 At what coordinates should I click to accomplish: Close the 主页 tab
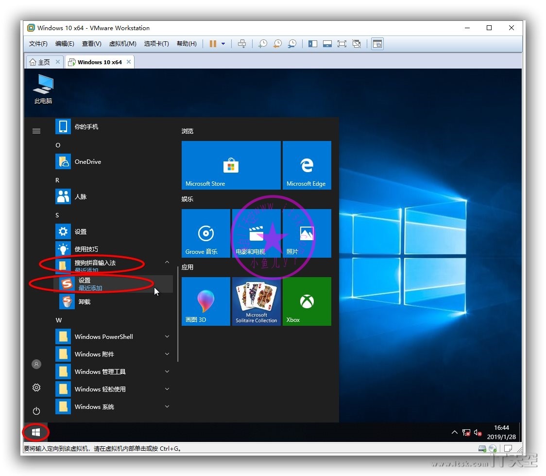(x=58, y=62)
